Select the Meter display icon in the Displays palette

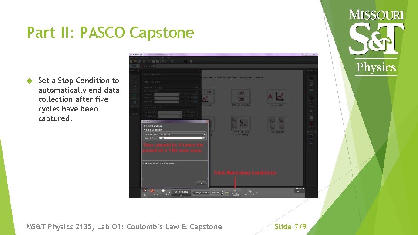(311, 111)
